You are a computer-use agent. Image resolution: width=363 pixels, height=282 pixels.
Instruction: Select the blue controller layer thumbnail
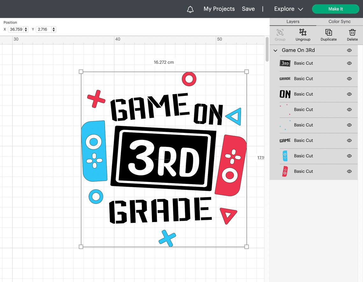[x=285, y=156]
